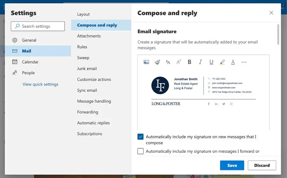Pick the text highlight color tool

click(x=222, y=62)
